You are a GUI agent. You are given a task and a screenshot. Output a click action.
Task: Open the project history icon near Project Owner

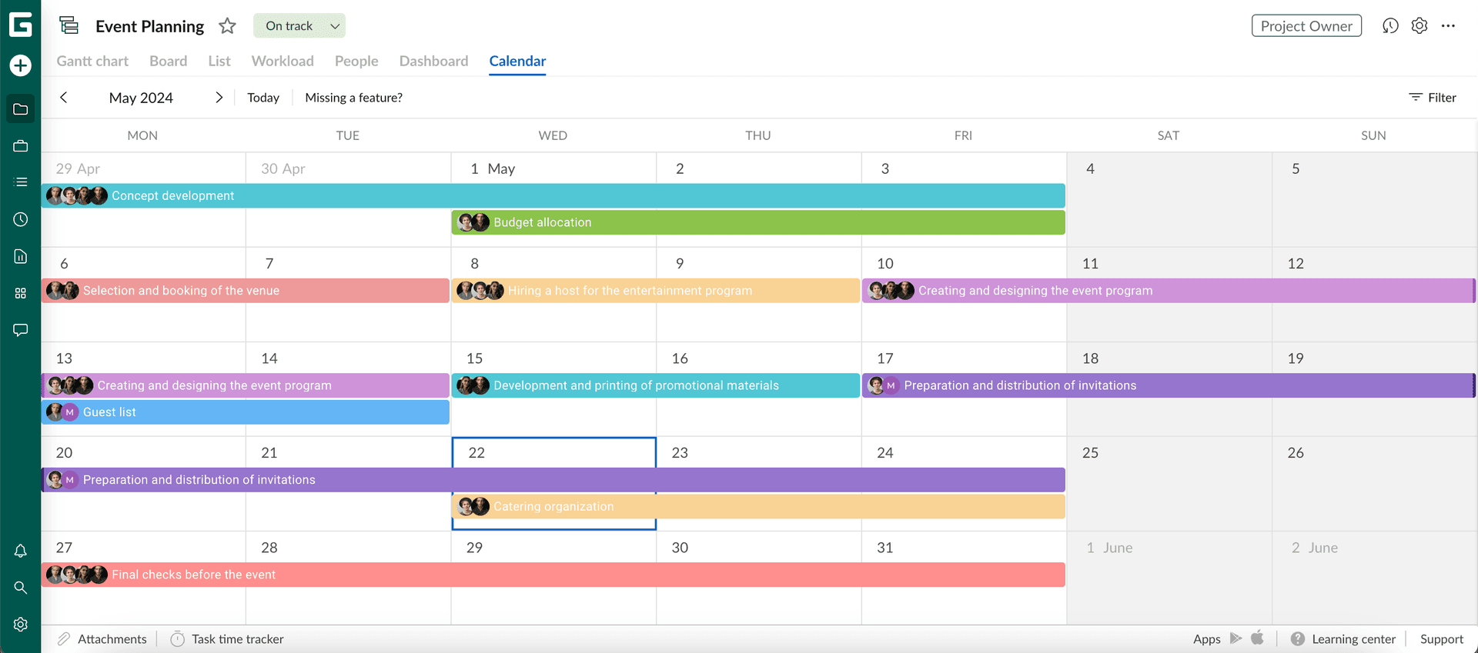1390,25
